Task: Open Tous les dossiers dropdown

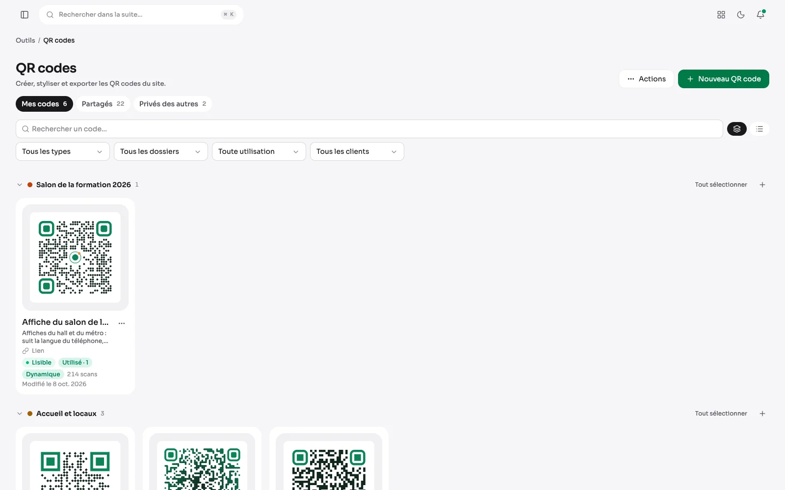Action: pos(161,151)
